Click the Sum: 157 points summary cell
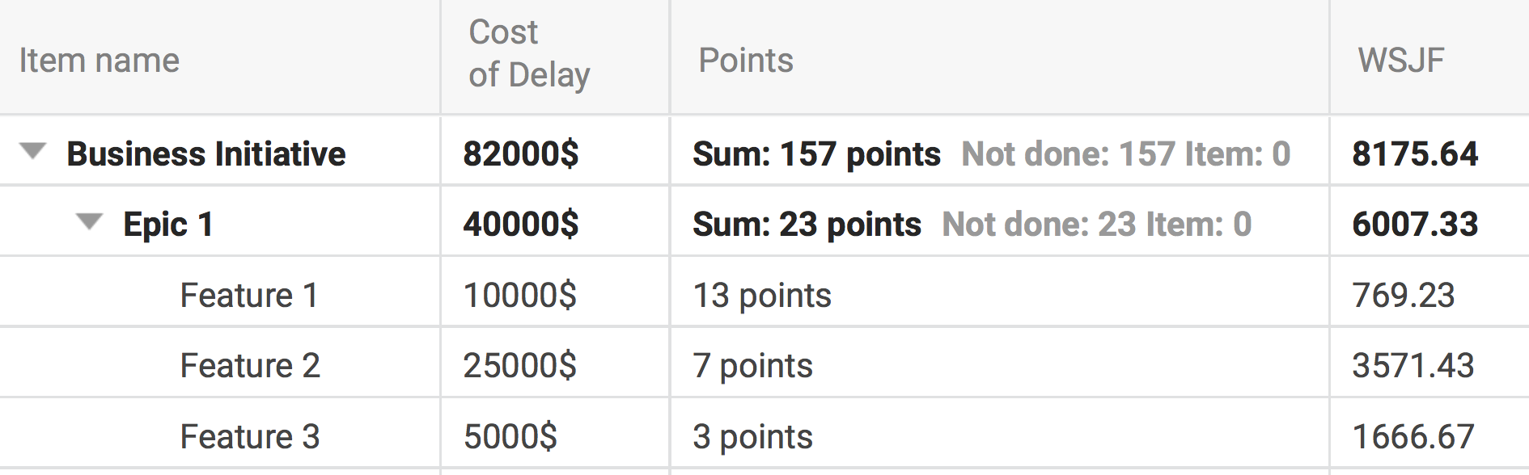This screenshot has width=1529, height=475. [x=816, y=153]
